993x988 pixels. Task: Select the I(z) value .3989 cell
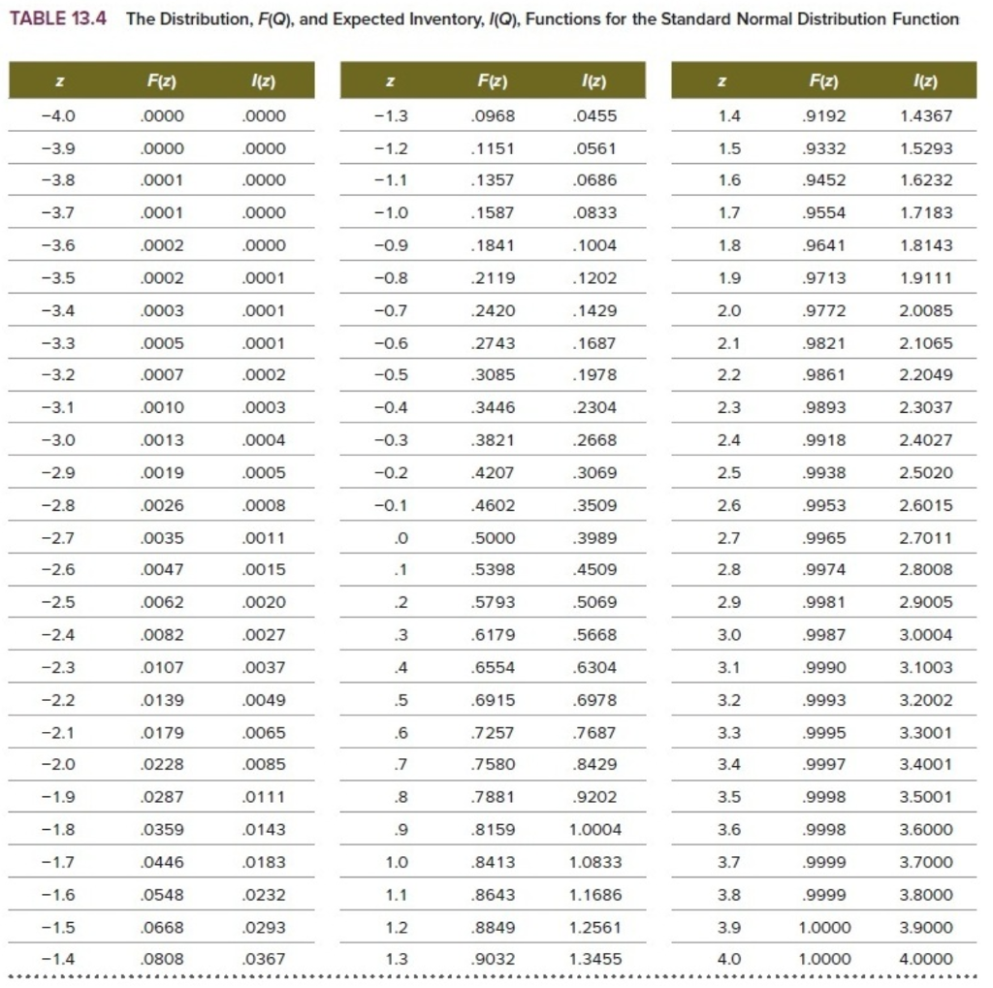(x=594, y=538)
